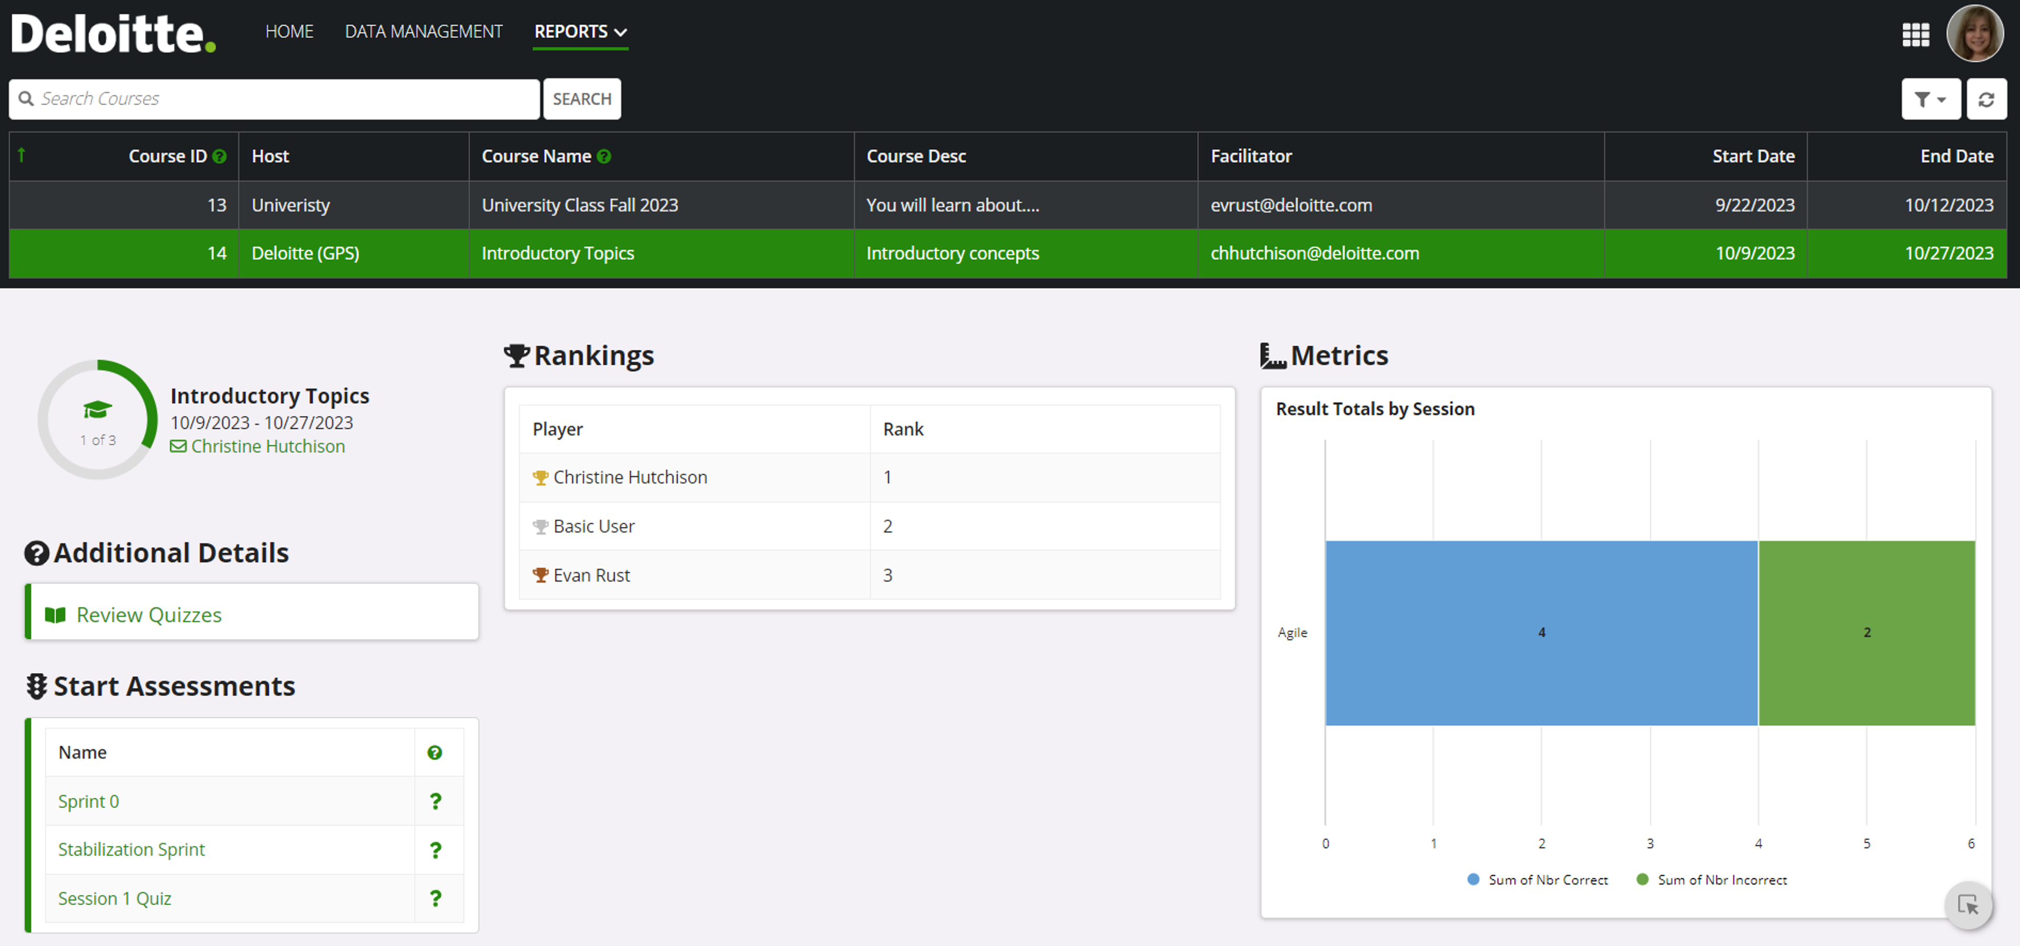This screenshot has height=946, width=2020.
Task: Click the Course Name help icon
Action: tap(604, 156)
